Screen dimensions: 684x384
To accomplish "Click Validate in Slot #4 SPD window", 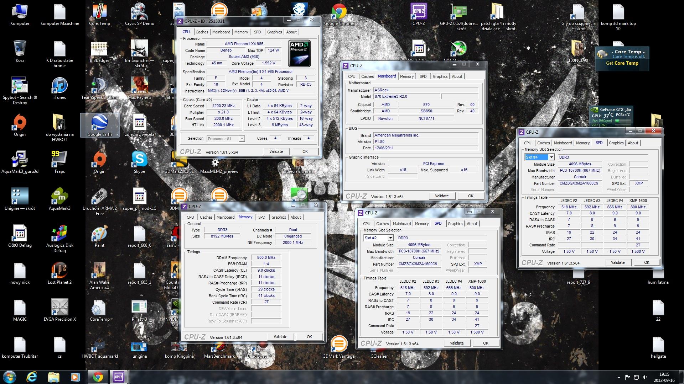I will (618, 262).
